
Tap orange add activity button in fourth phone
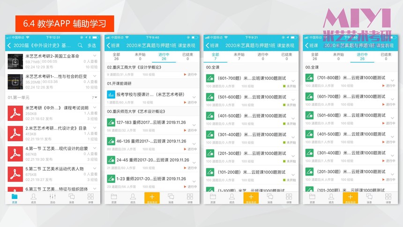click(x=351, y=198)
